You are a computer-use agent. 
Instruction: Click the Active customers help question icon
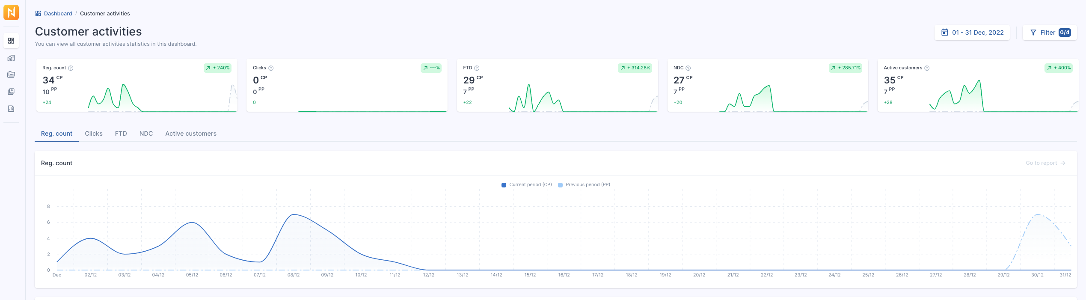927,68
